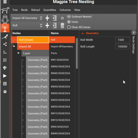Click the Node Settings vertical label
Screen dimensions: 138x138
point(134,45)
